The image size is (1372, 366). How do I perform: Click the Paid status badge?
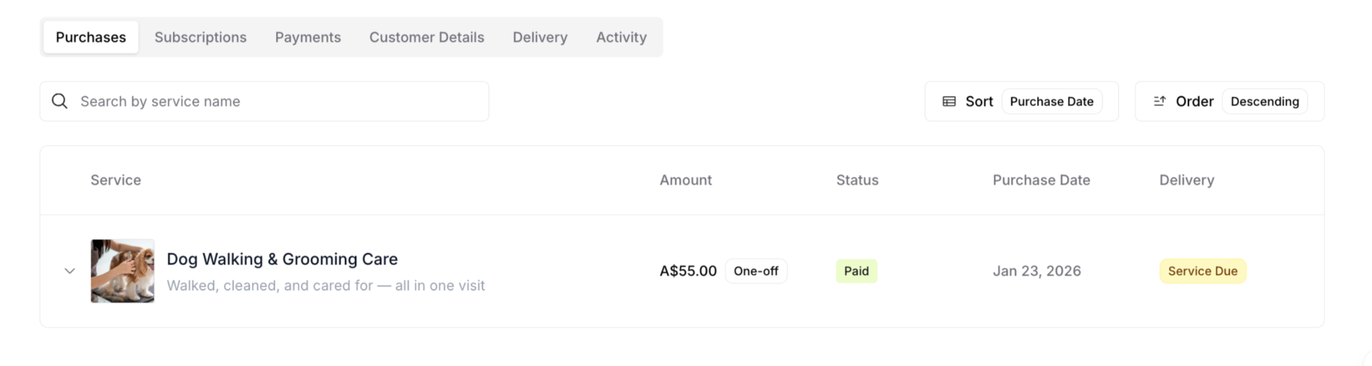pos(856,271)
